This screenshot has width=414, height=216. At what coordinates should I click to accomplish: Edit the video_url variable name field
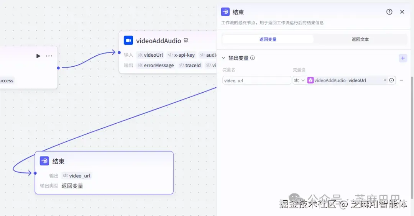[x=256, y=80]
